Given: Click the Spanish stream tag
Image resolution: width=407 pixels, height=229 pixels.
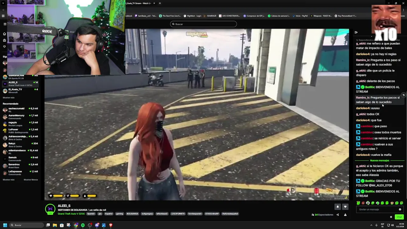Looking at the screenshot, I should pyautogui.click(x=91, y=214).
